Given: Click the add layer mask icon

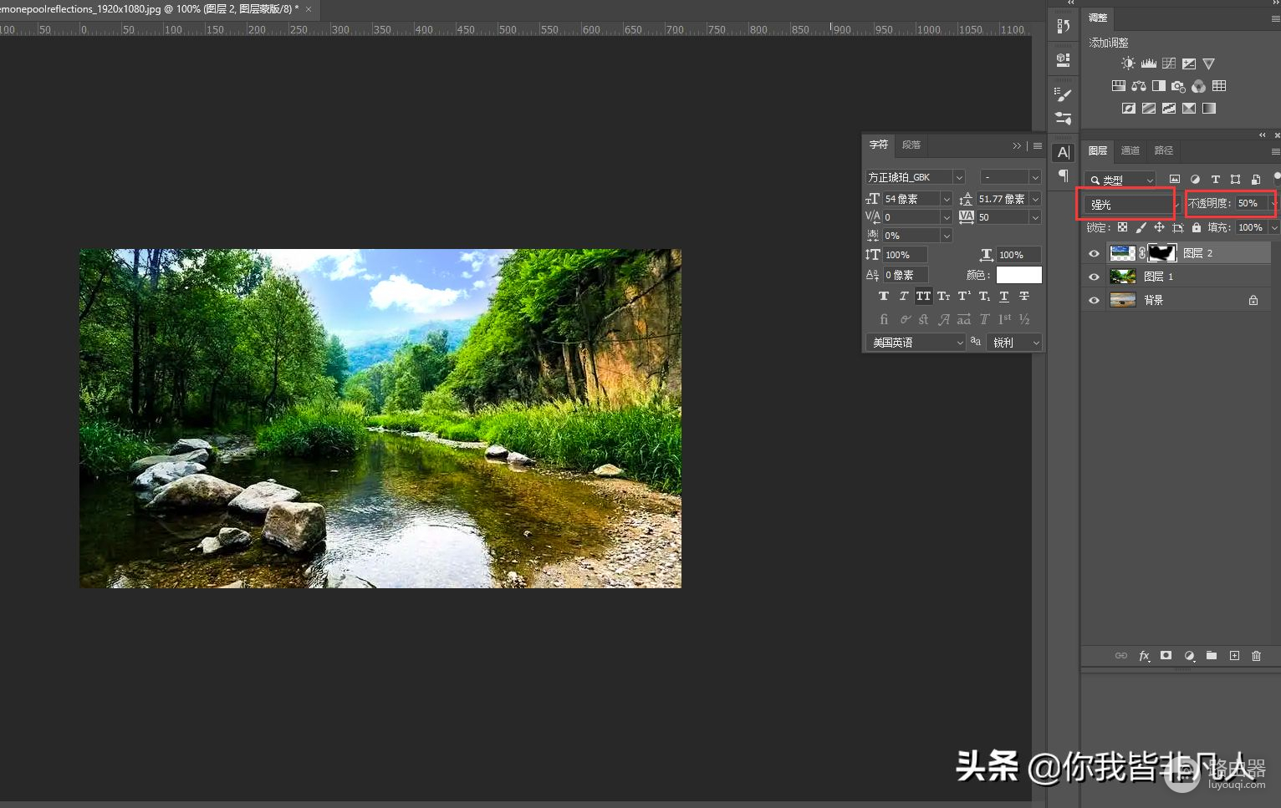Looking at the screenshot, I should point(1166,656).
